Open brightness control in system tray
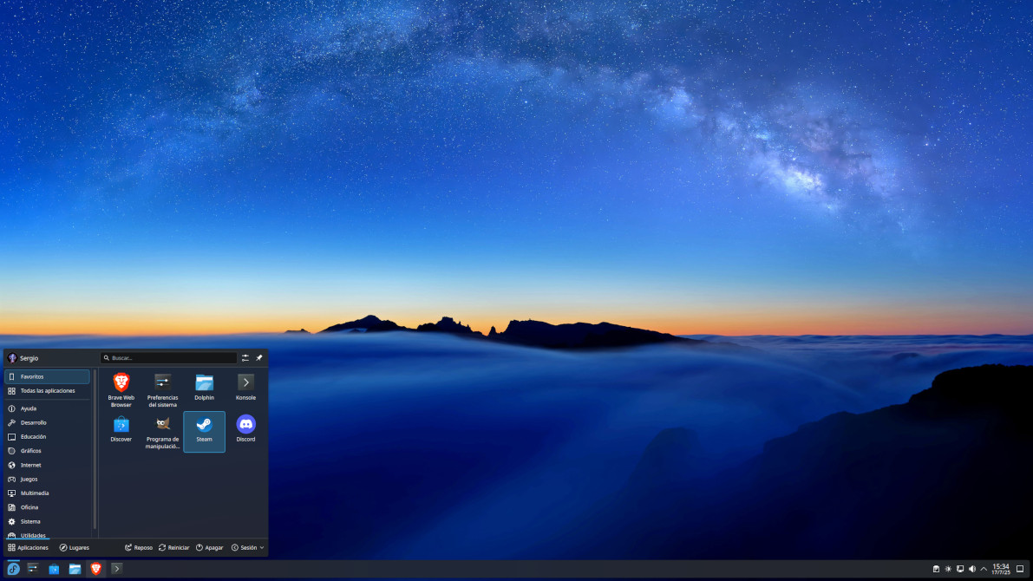The height and width of the screenshot is (581, 1033). pyautogui.click(x=948, y=569)
